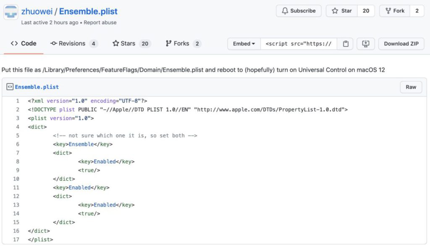This screenshot has width=430, height=247.
Task: Click the xml version declaration on line 1
Action: tap(87, 101)
